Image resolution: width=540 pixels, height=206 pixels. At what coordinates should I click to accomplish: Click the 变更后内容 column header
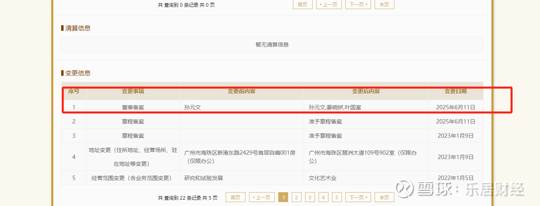366,91
